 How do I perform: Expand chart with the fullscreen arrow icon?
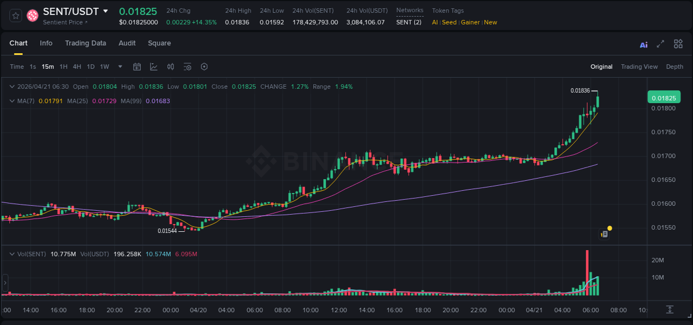pos(661,44)
